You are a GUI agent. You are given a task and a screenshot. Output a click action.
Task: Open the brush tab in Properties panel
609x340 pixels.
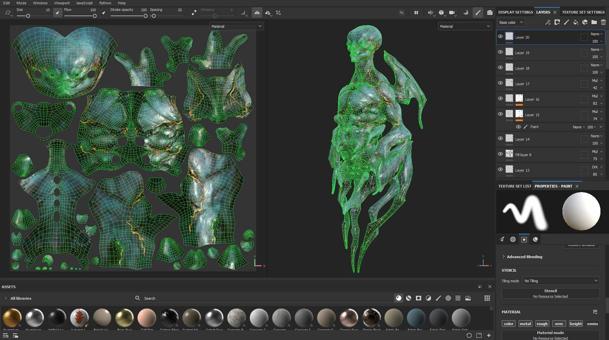click(x=502, y=239)
